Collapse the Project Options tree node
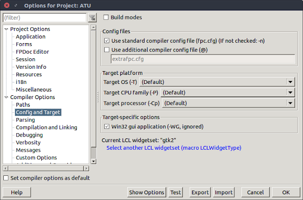 coord(6,29)
